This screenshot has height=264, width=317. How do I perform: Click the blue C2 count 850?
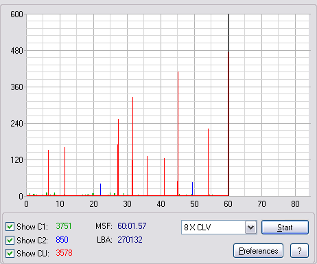[62, 240]
